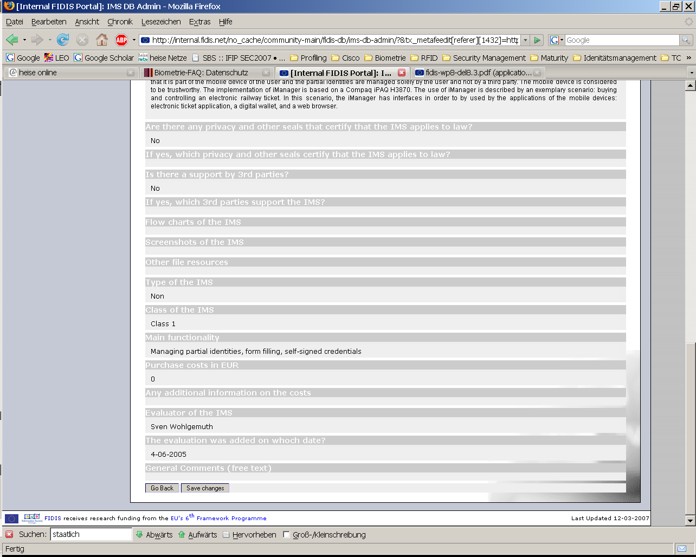Enable the Groß-/Kleinschreibung checkbox

287,535
